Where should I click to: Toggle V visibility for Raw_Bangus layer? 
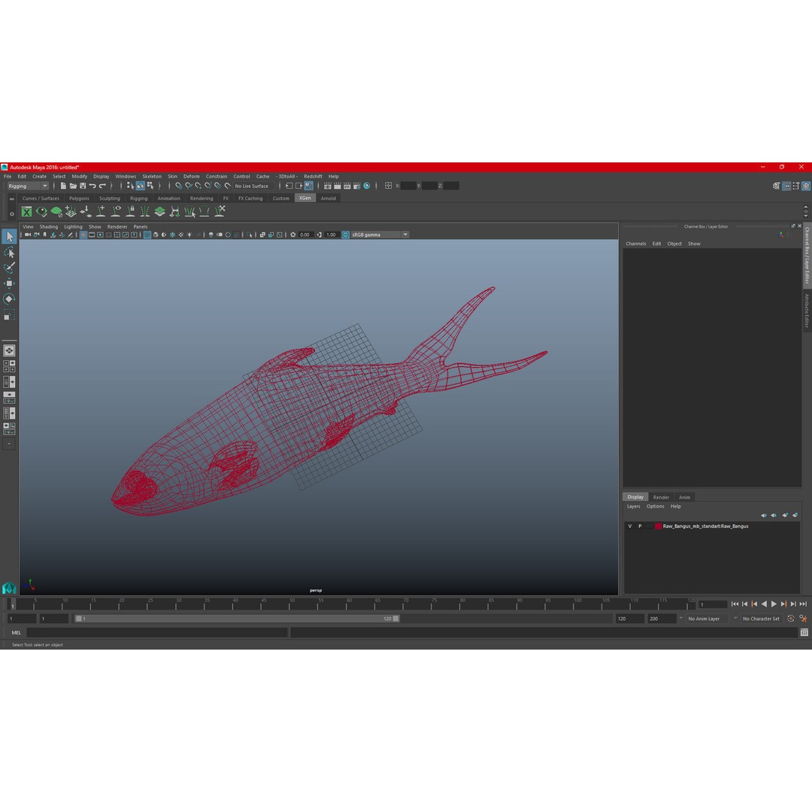pos(630,526)
